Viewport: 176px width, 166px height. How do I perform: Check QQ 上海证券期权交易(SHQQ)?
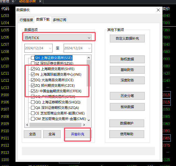tap(33, 102)
